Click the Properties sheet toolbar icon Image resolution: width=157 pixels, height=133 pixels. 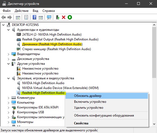tap(26, 17)
